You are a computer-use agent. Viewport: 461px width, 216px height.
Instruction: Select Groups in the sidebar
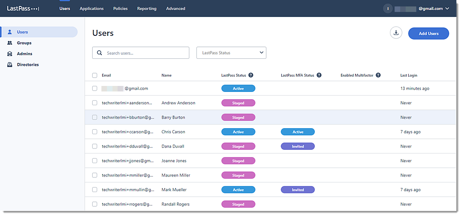(24, 43)
